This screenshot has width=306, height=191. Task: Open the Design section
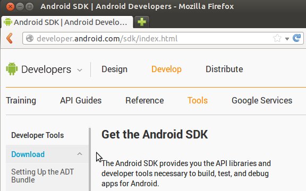click(115, 69)
